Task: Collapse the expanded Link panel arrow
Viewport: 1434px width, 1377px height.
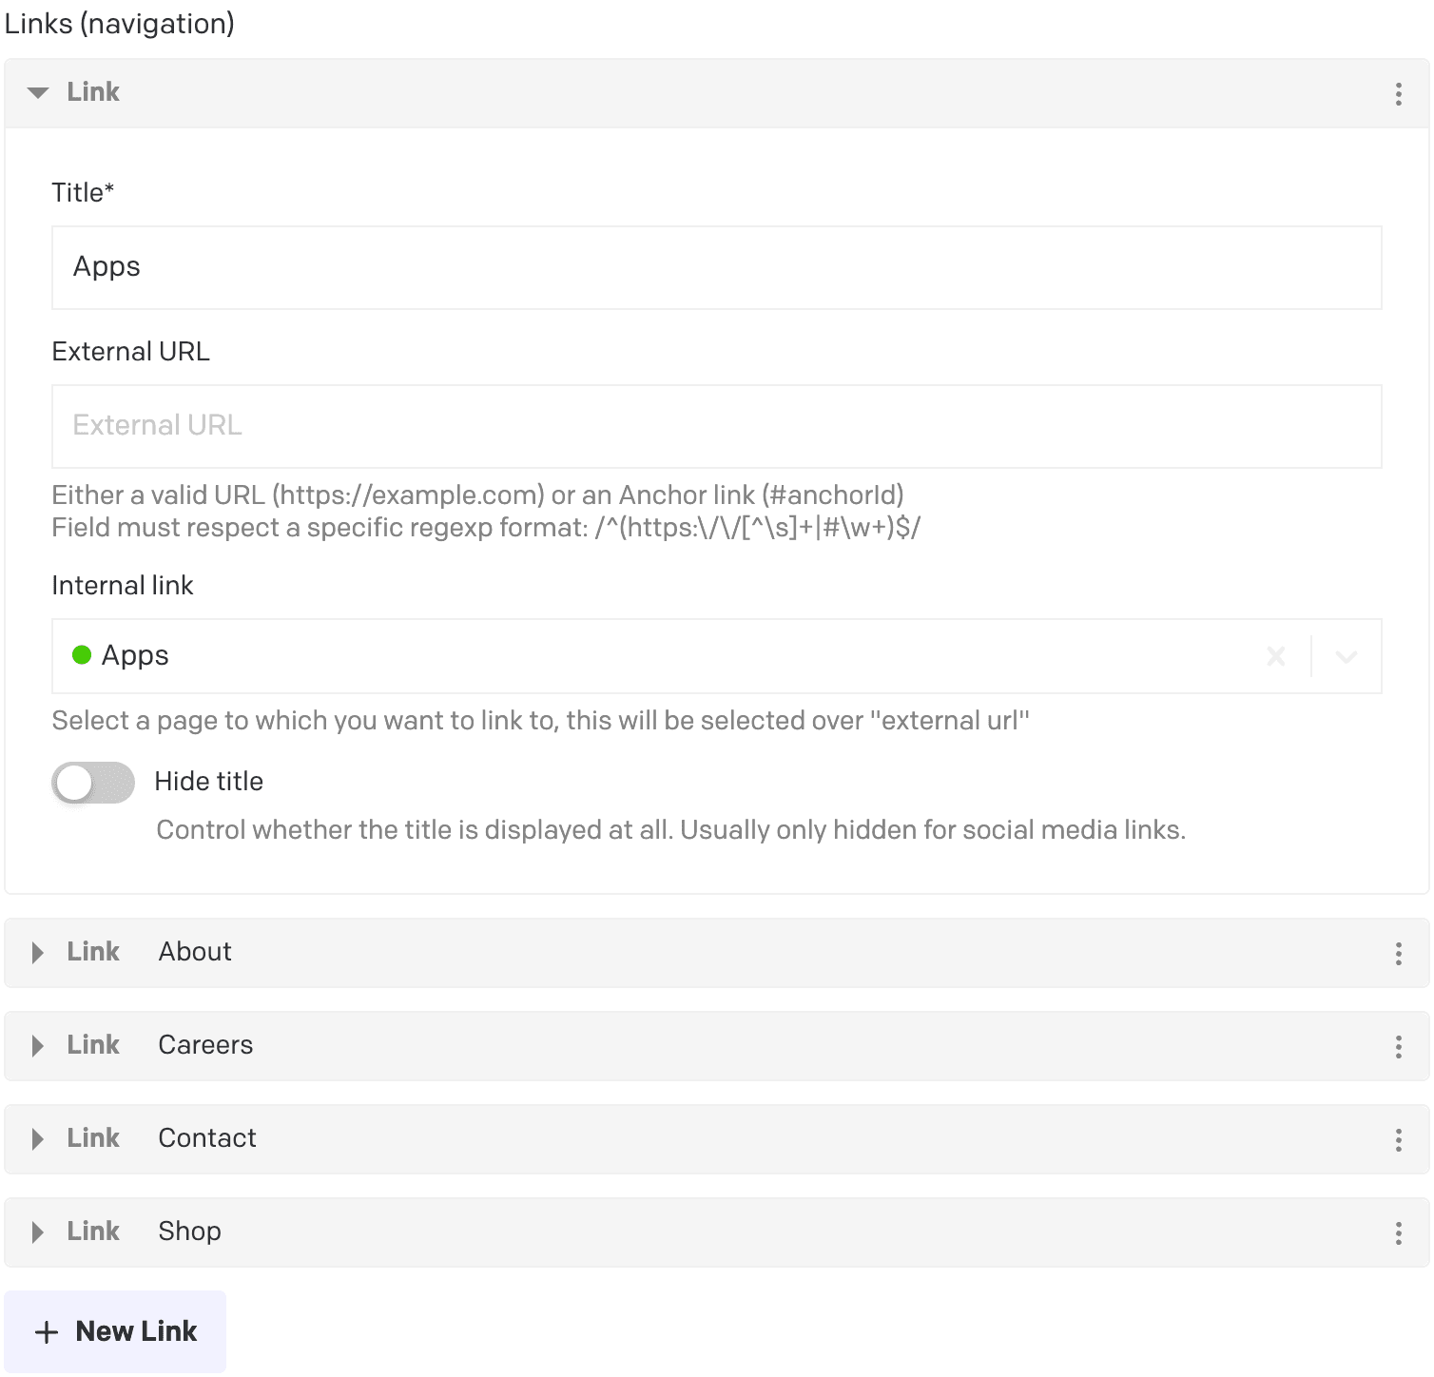Action: tap(38, 93)
